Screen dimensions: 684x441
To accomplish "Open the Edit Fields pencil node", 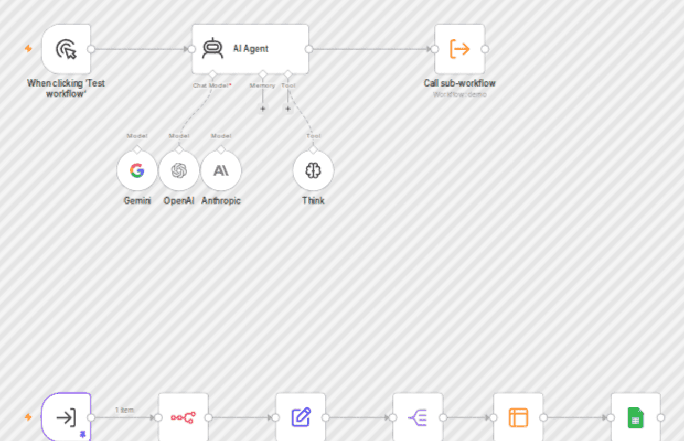I will pos(301,417).
